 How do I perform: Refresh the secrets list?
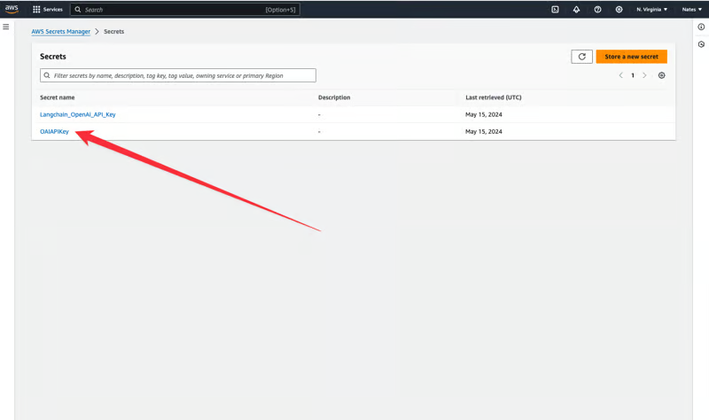pos(581,57)
